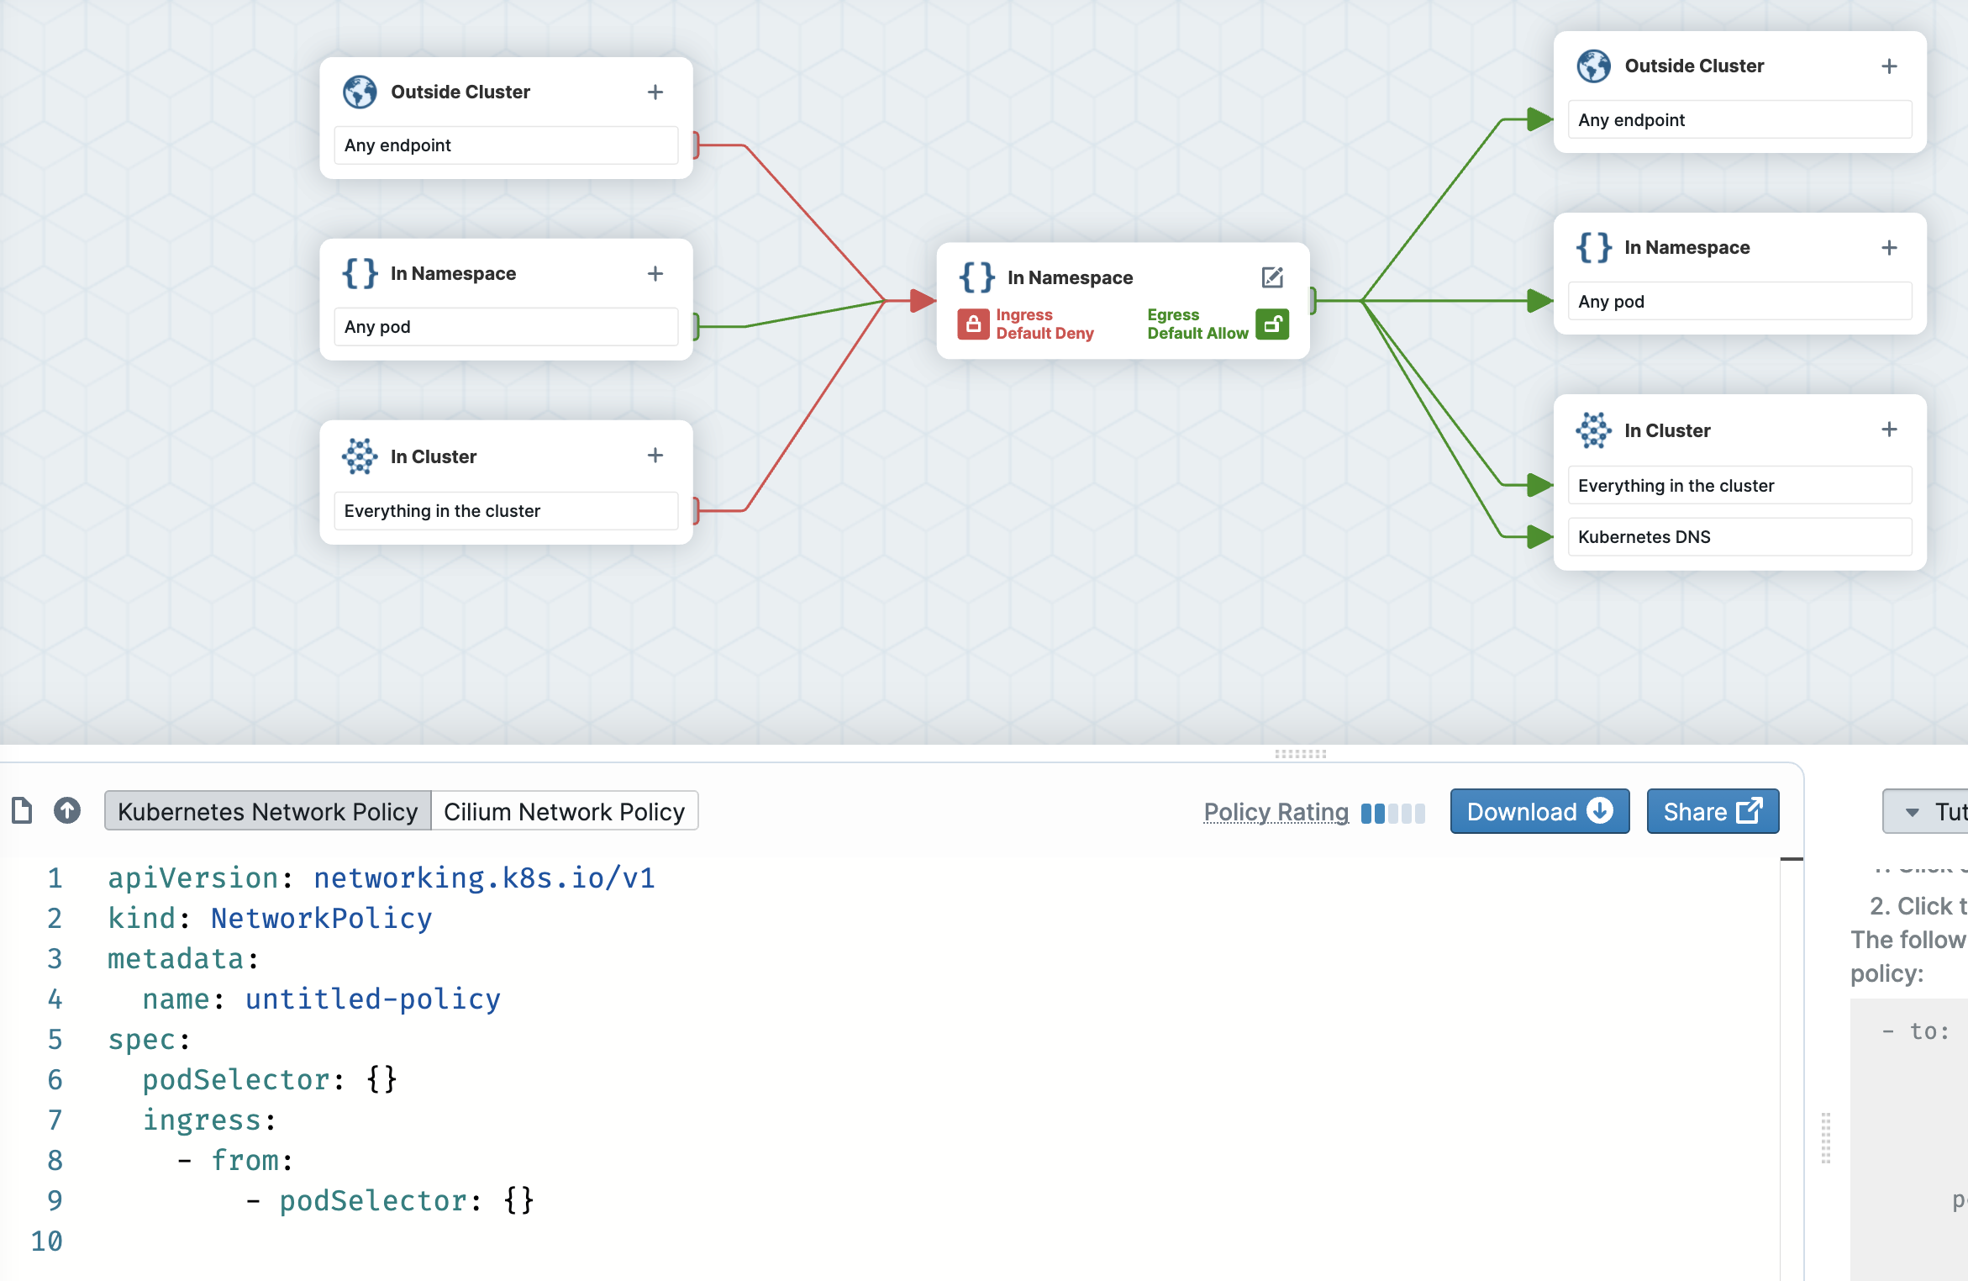The height and width of the screenshot is (1281, 1968).
Task: Click the globe icon on left Outside Cluster card
Action: point(360,92)
